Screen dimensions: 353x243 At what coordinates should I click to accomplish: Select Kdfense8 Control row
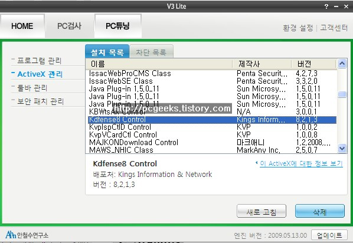(213, 120)
